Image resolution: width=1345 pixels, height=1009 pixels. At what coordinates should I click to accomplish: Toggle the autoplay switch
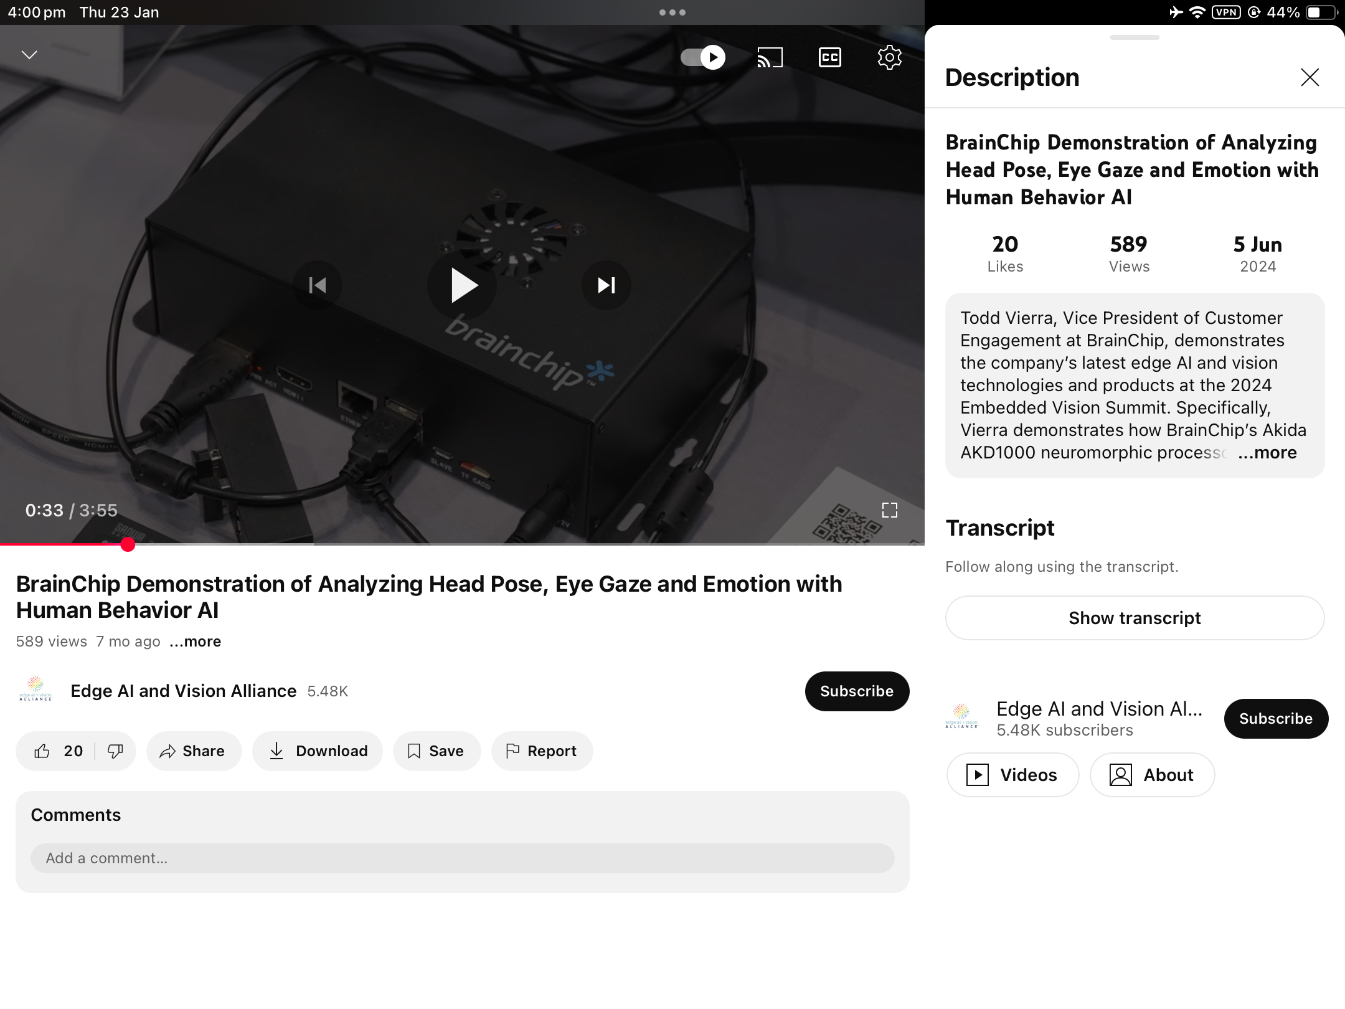coord(703,57)
